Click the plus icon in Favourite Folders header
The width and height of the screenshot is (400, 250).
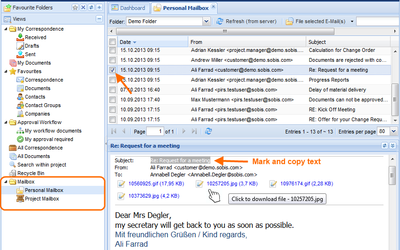[99, 8]
